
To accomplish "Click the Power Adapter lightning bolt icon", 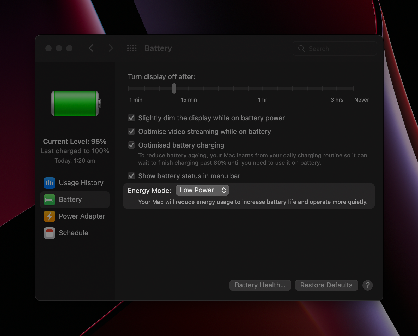I will pyautogui.click(x=50, y=216).
